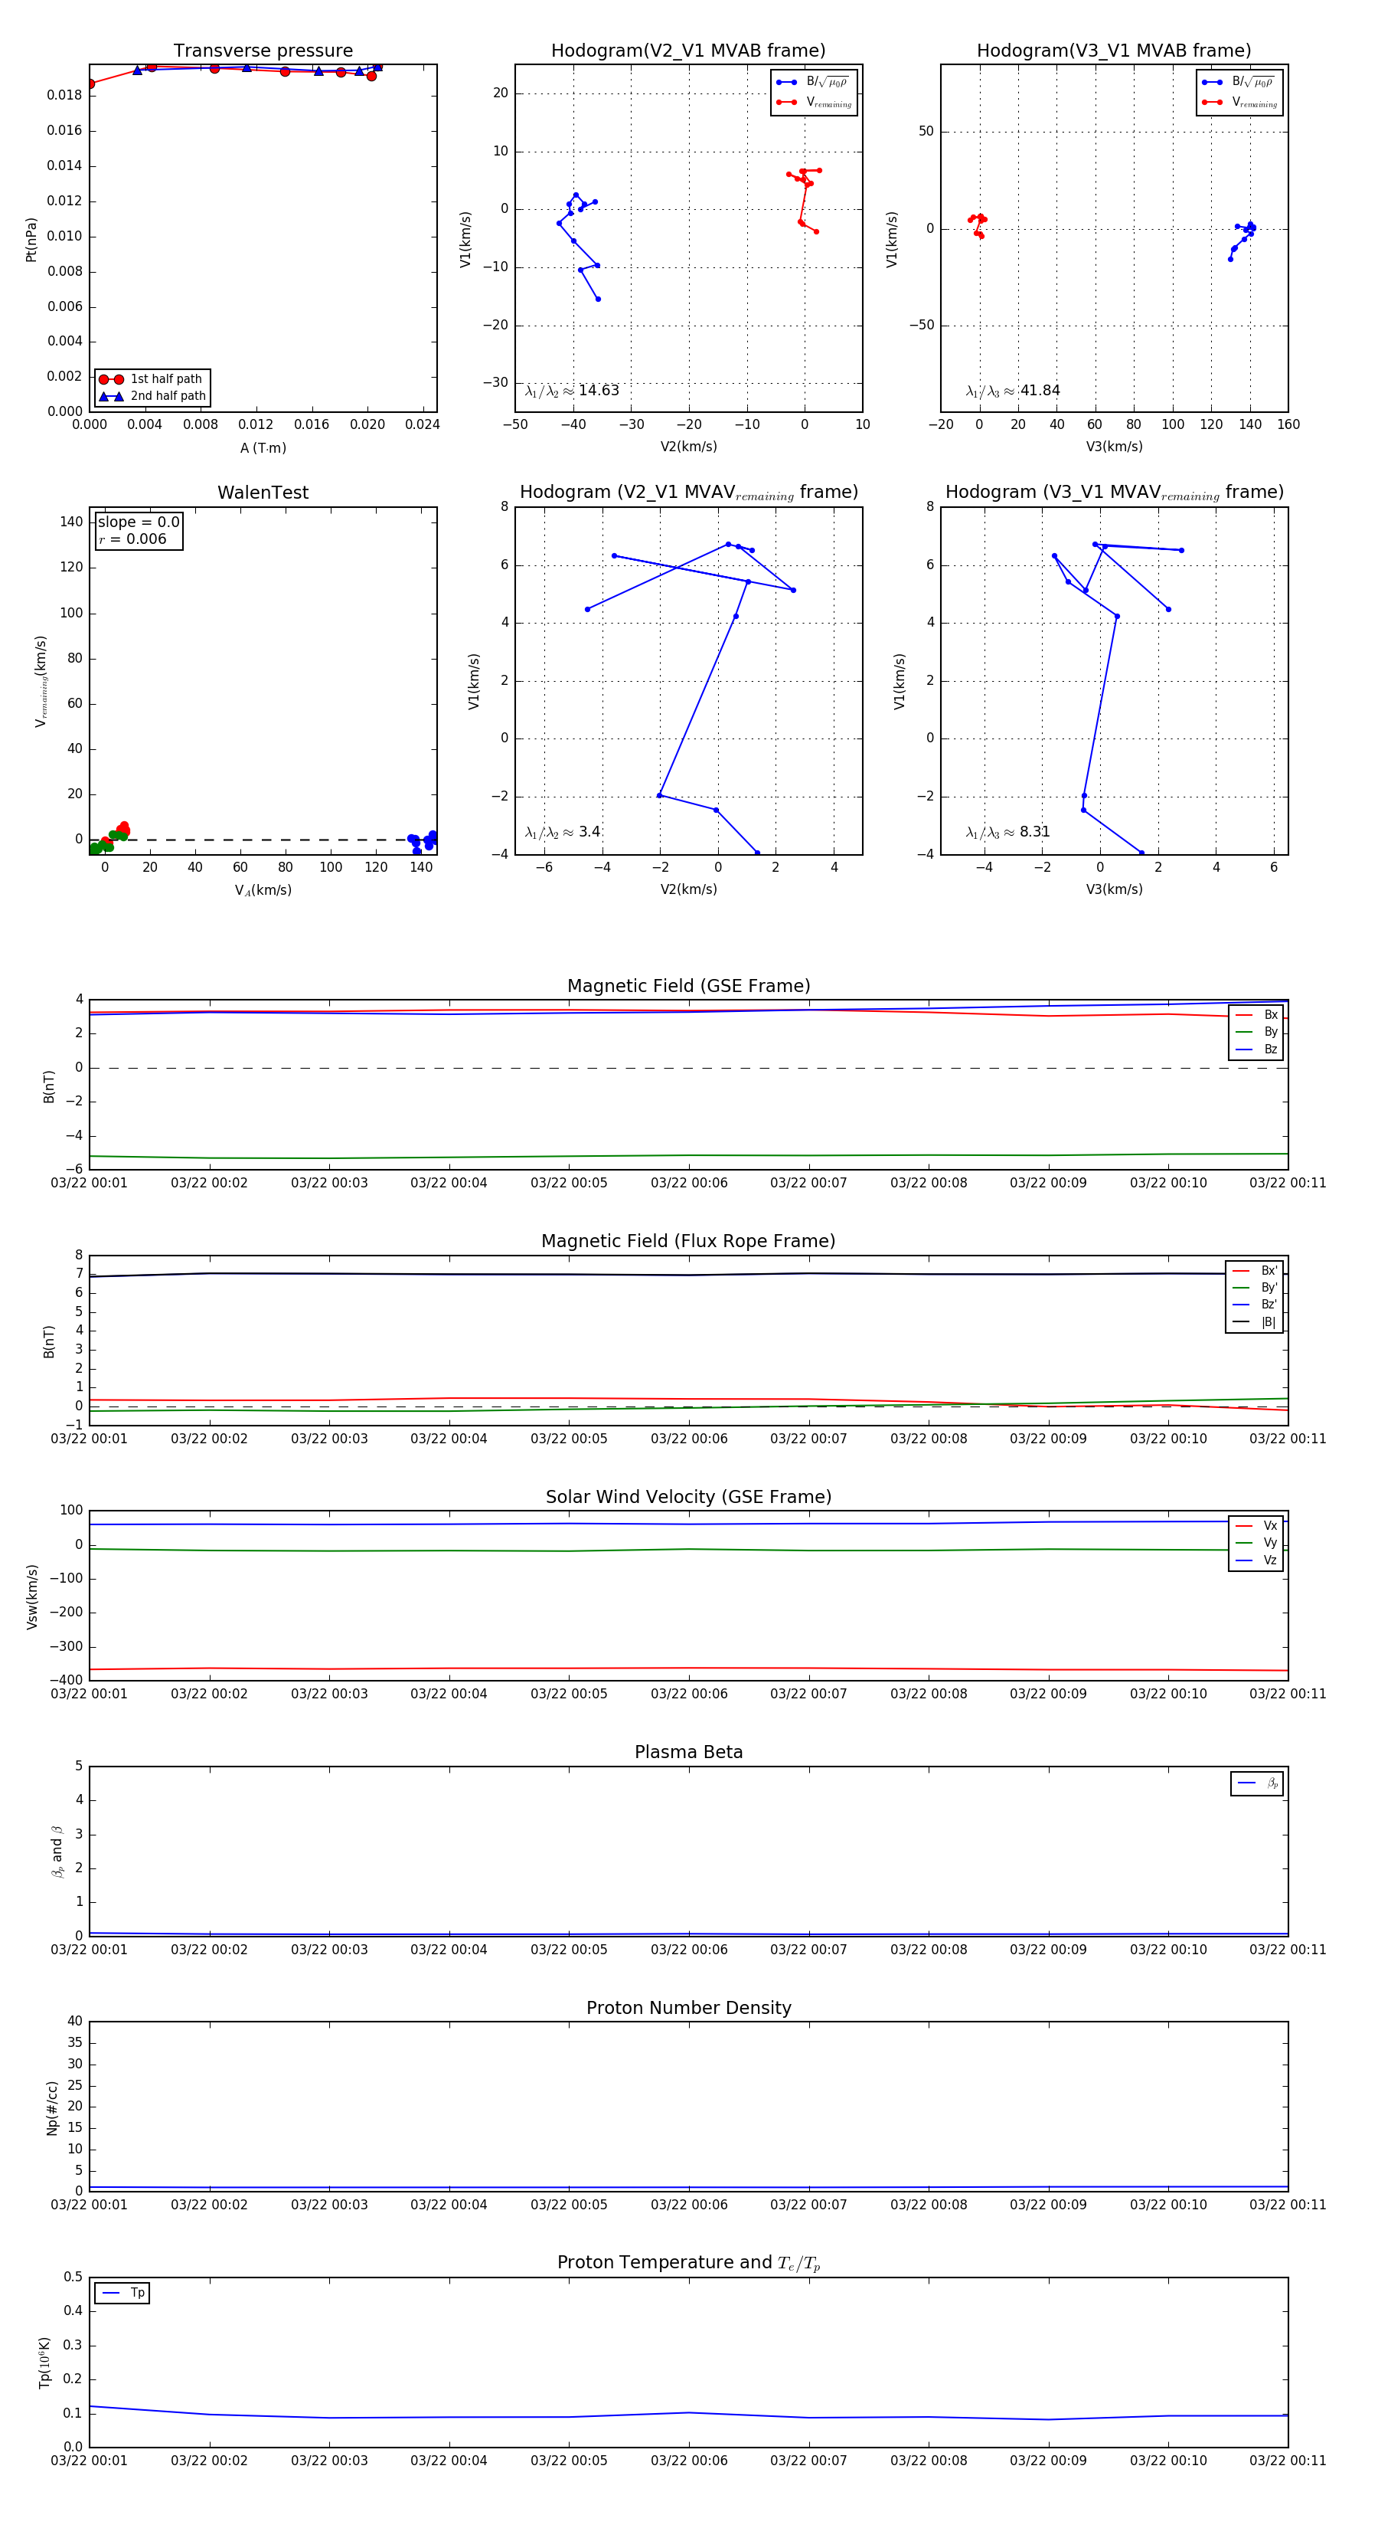Viewport: 1378px width, 2528px height.
Task: Click 'Proton Number Density' plot title
Action: 688,2008
